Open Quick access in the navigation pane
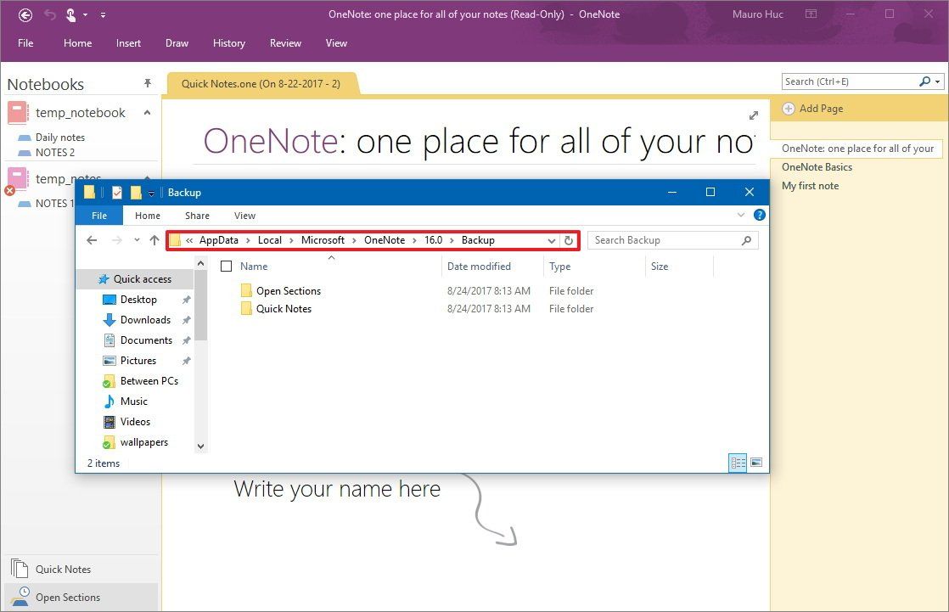 pos(143,279)
